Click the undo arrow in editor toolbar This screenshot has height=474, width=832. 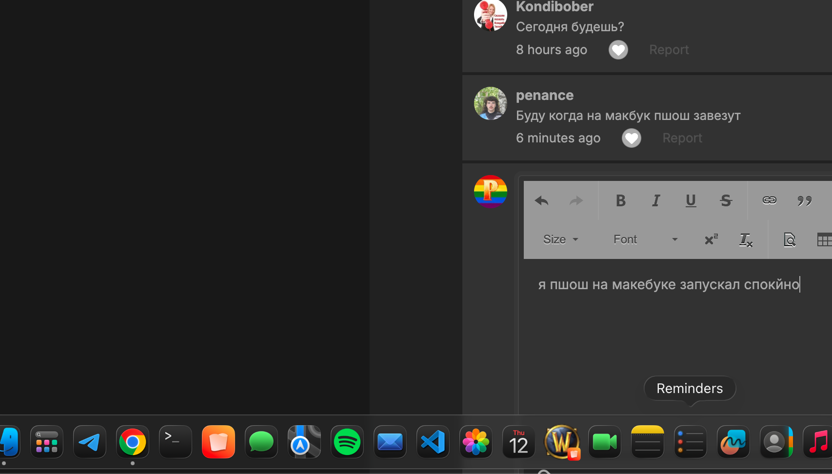coord(541,201)
